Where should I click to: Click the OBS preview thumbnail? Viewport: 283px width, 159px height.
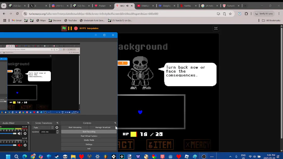click(40, 79)
